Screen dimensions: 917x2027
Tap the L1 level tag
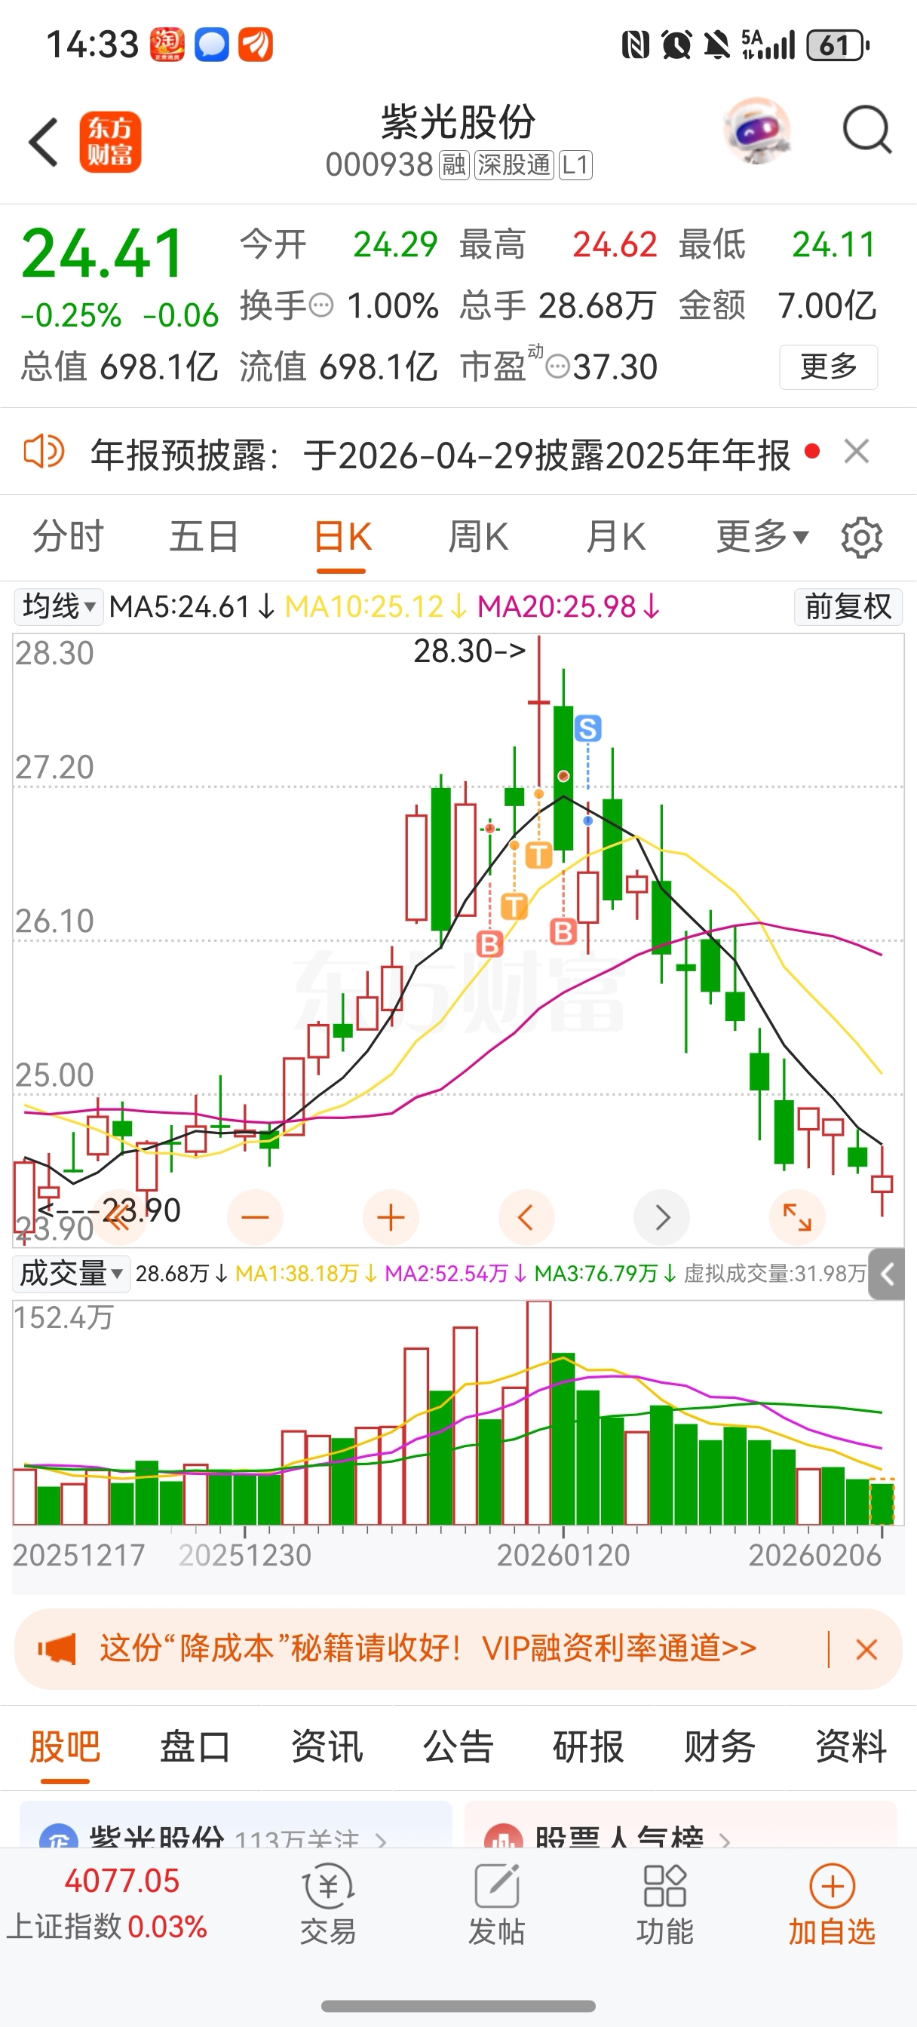[x=575, y=165]
